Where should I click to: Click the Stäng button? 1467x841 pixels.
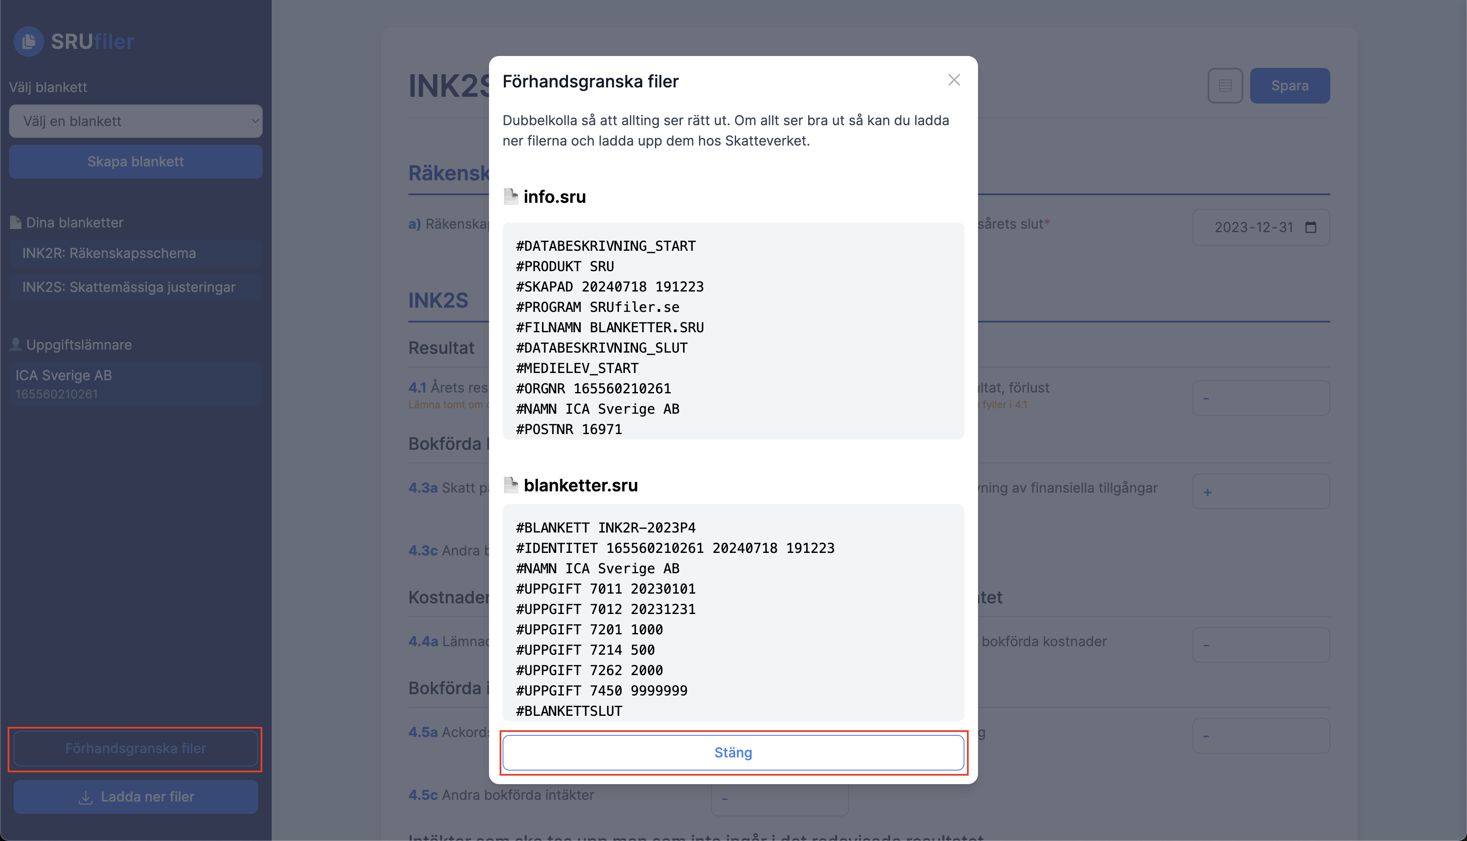pos(733,753)
